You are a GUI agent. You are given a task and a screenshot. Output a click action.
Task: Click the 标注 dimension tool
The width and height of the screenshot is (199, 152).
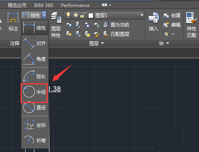13,21
